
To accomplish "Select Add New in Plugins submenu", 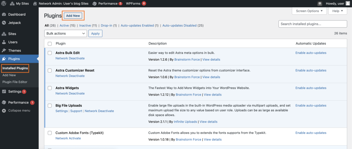I will (9, 75).
